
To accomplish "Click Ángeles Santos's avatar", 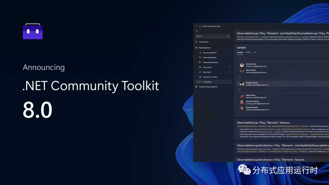I will pos(242,84).
